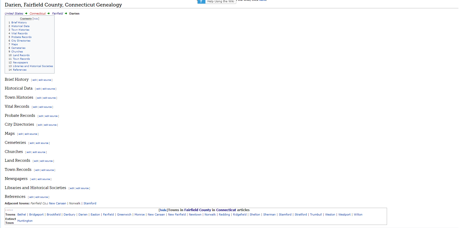Jump to Cemeteries in the Contents list
The height and width of the screenshot is (228, 460).
click(18, 48)
